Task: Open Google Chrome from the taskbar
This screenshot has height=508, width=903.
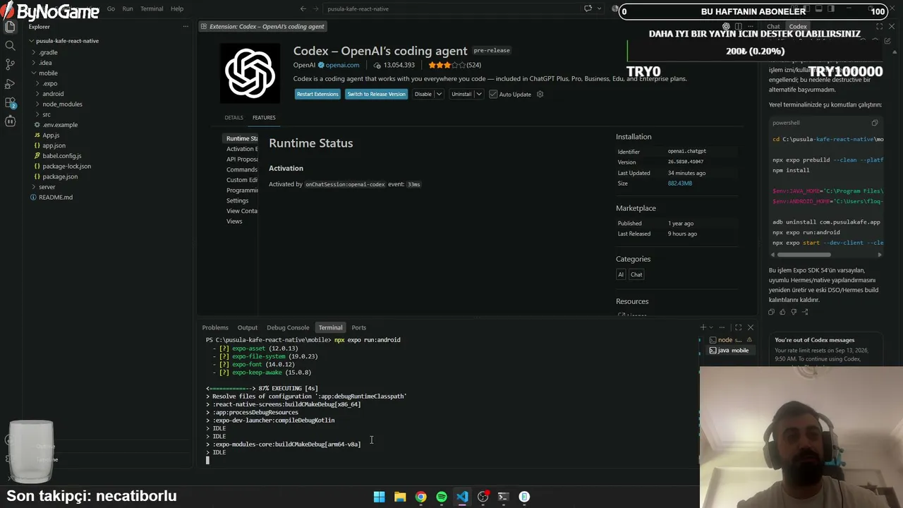Action: (420, 497)
